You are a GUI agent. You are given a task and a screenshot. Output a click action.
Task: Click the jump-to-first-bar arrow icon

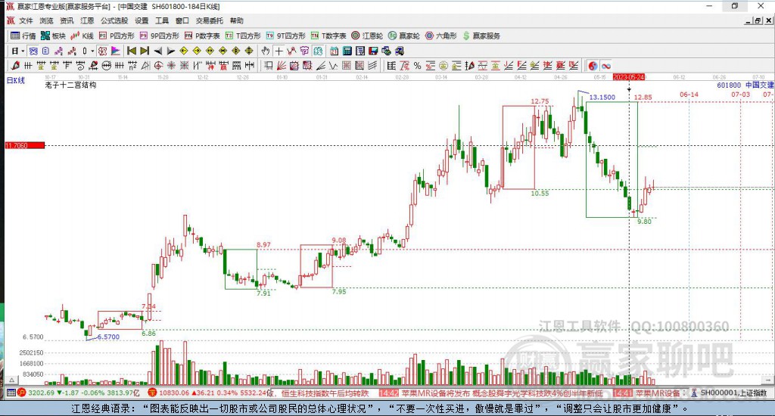(x=132, y=51)
